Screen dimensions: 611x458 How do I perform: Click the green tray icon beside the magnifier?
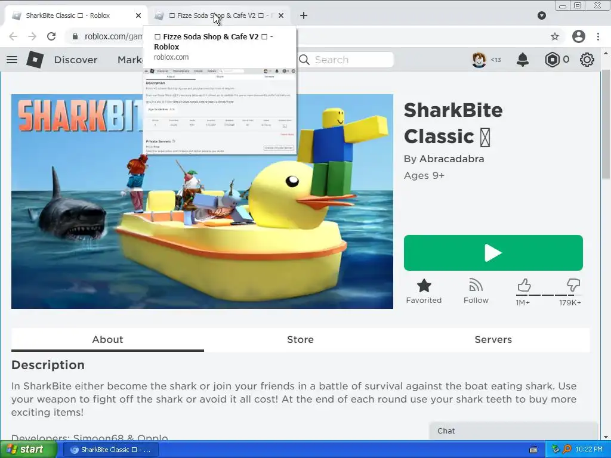point(556,450)
